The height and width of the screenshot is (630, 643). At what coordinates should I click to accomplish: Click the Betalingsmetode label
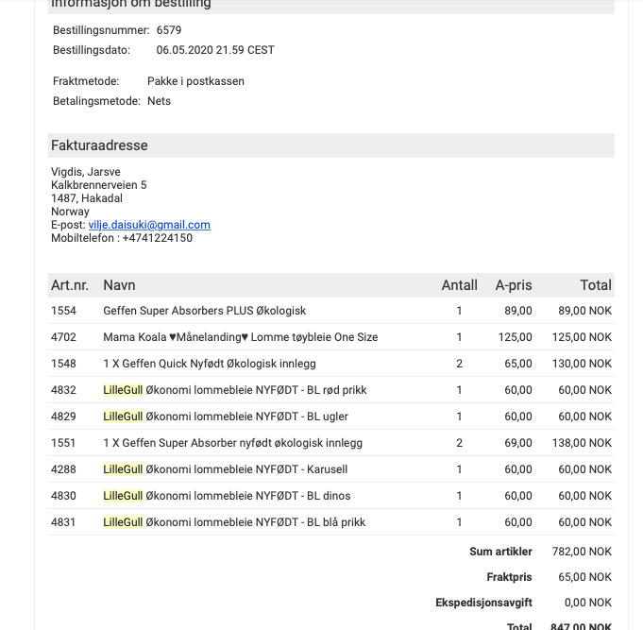[96, 101]
